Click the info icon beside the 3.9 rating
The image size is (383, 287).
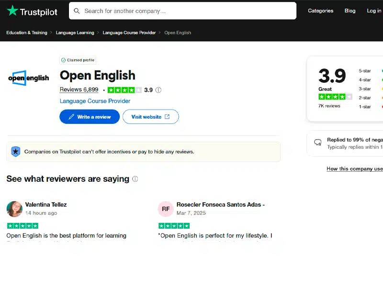coord(158,89)
